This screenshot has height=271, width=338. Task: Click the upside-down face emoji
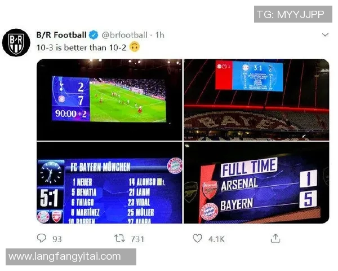[x=134, y=47]
